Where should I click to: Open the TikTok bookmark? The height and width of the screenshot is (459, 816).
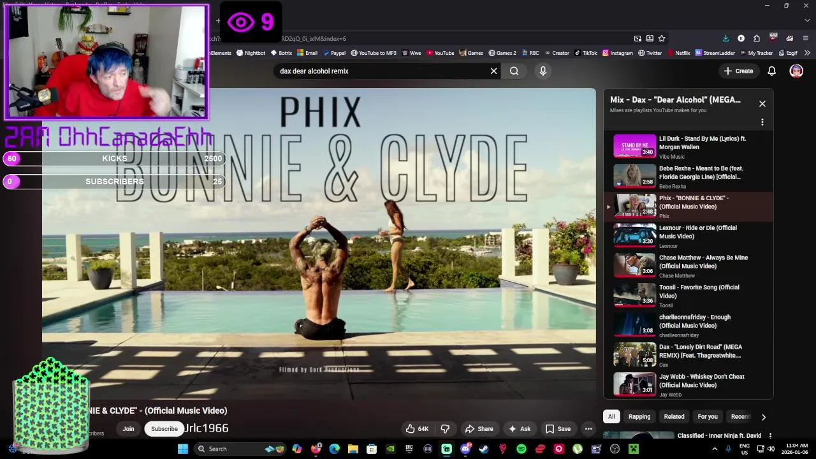coord(586,53)
